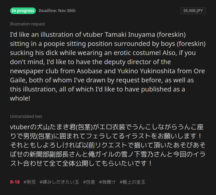Click the green "In progress" status badge
Image resolution: width=216 pixels, height=195 pixels.
coord(23,11)
